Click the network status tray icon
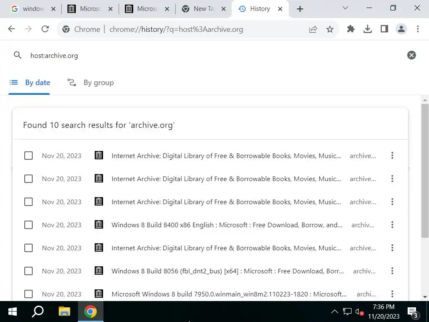This screenshot has height=322, width=429. pyautogui.click(x=347, y=312)
